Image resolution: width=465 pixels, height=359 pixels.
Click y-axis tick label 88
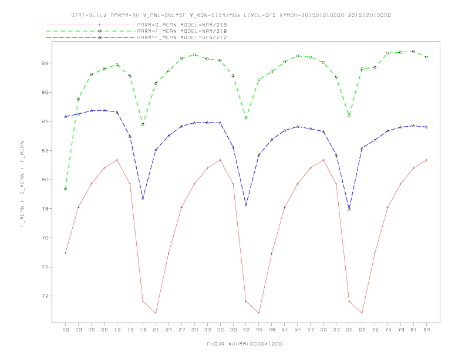tap(46, 63)
